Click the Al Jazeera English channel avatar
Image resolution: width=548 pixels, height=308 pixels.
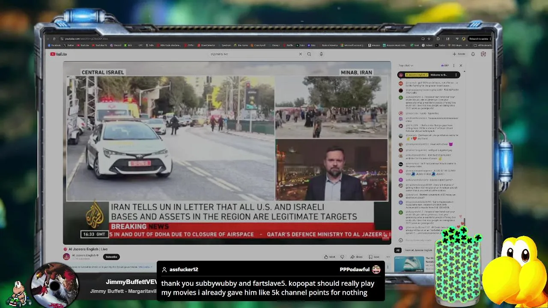point(66,257)
